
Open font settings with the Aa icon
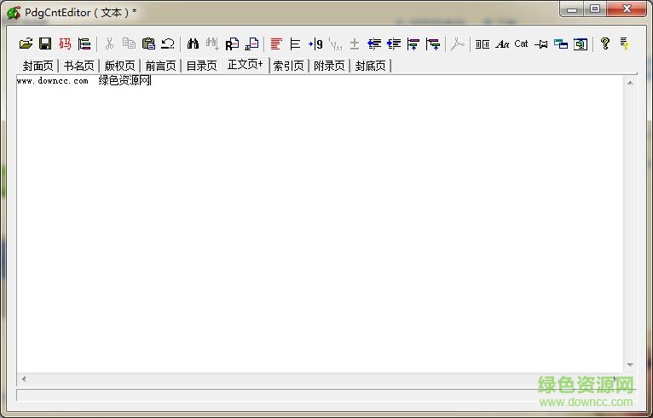pos(502,44)
